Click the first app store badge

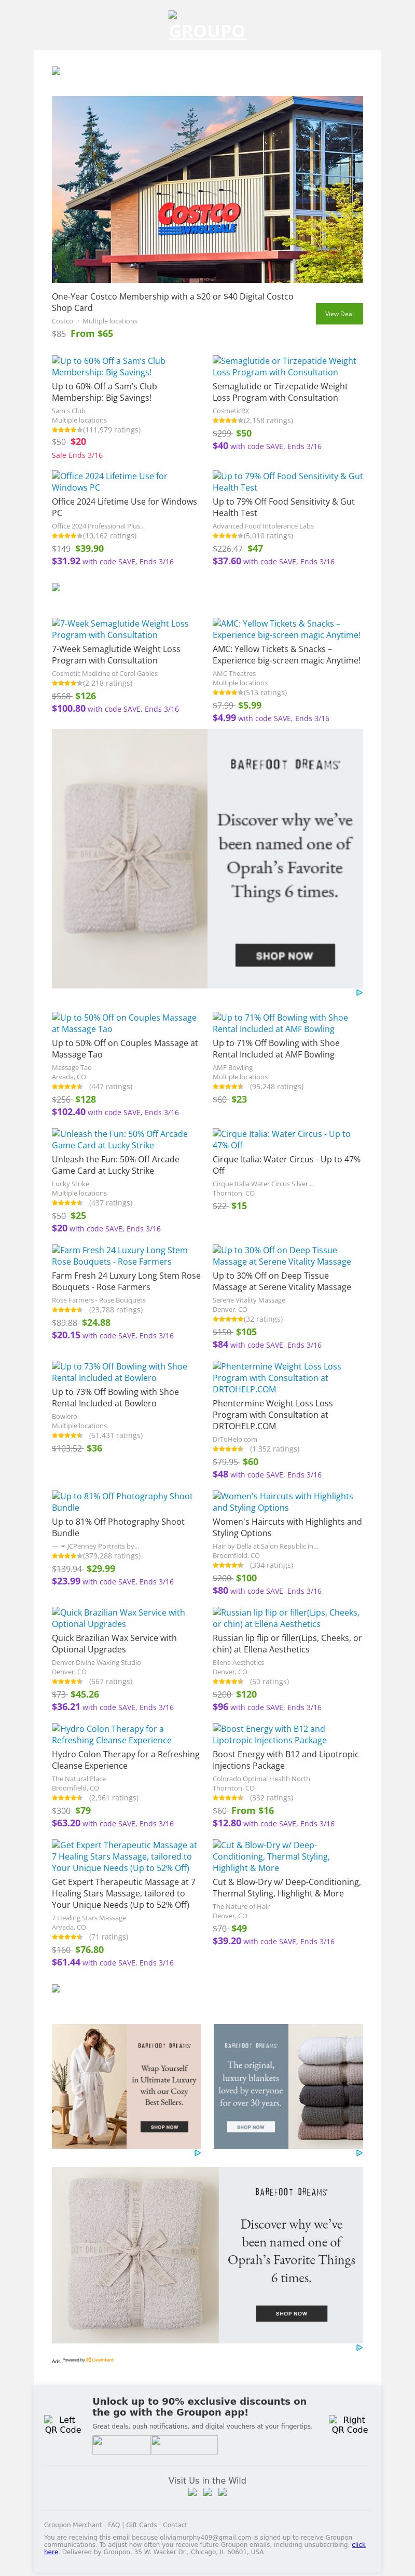click(121, 2445)
